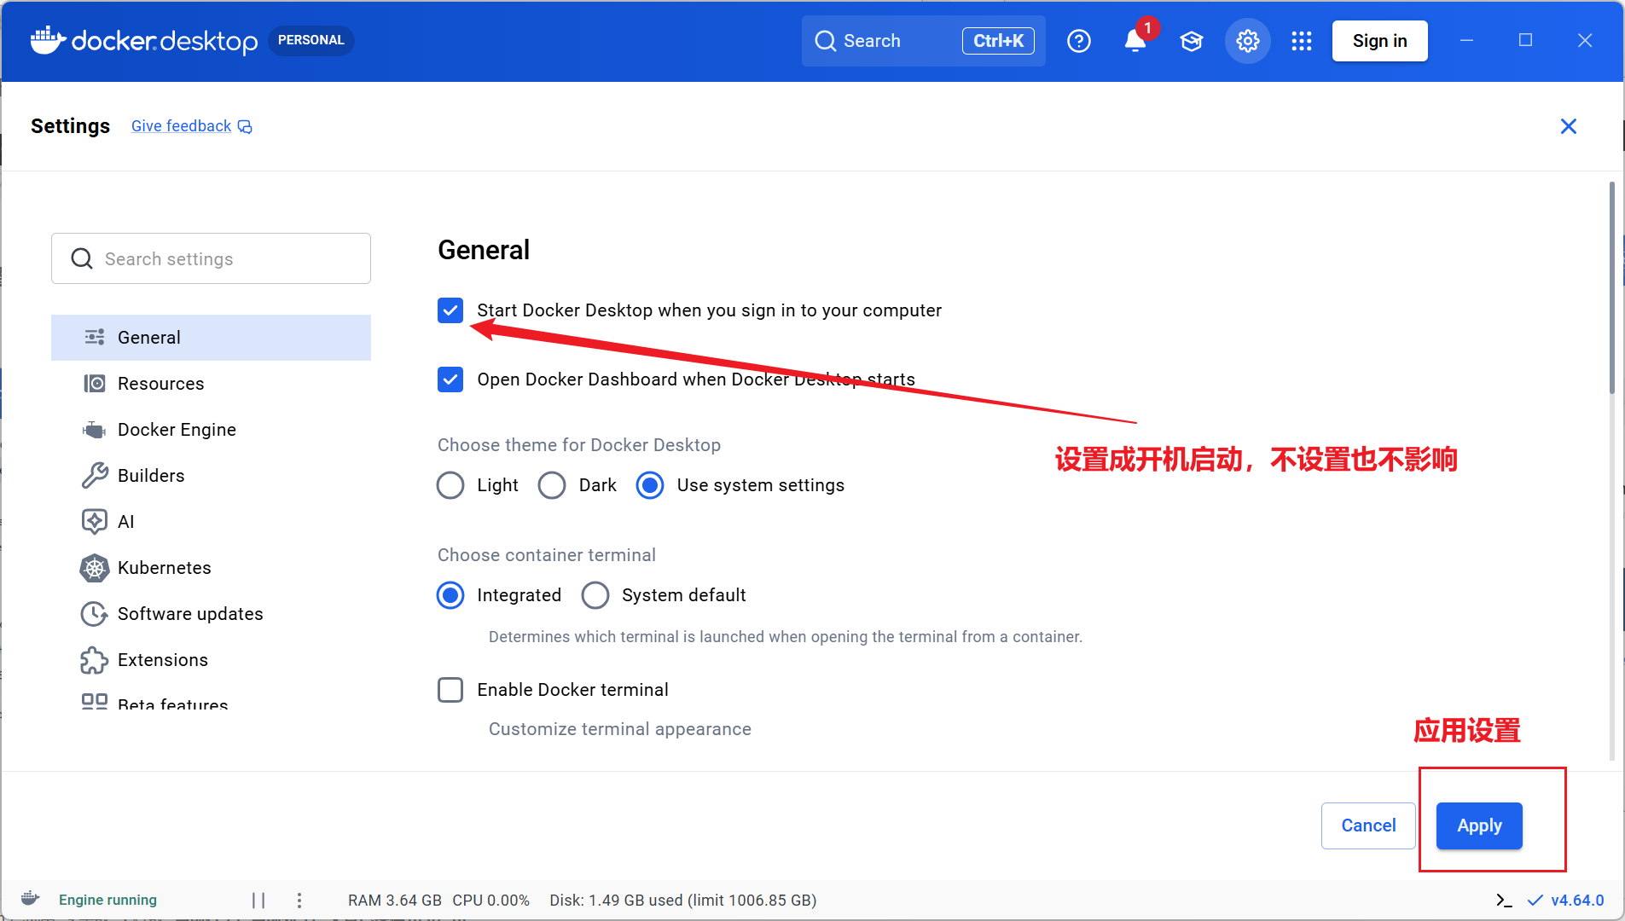The image size is (1625, 921).
Task: Toggle Open Docker Dashboard on start checkbox
Action: 450,379
